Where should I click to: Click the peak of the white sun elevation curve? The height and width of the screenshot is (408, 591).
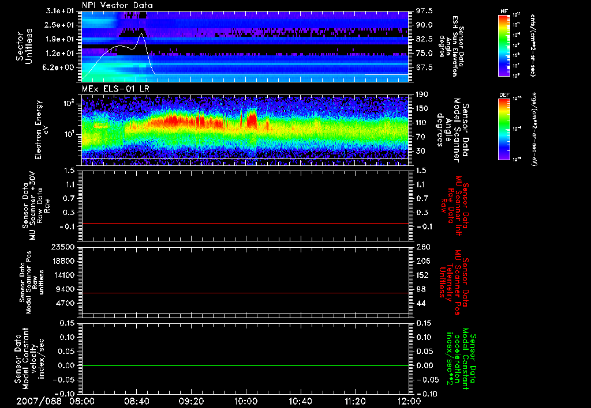141,33
